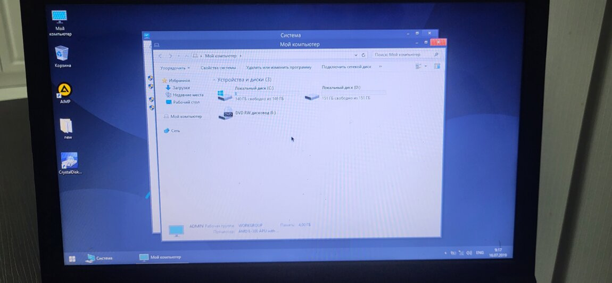Screen dimensions: 612x283
Task: Click the Windows Start button
Action: [72, 258]
